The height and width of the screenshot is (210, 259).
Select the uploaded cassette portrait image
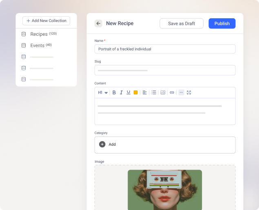(x=165, y=190)
